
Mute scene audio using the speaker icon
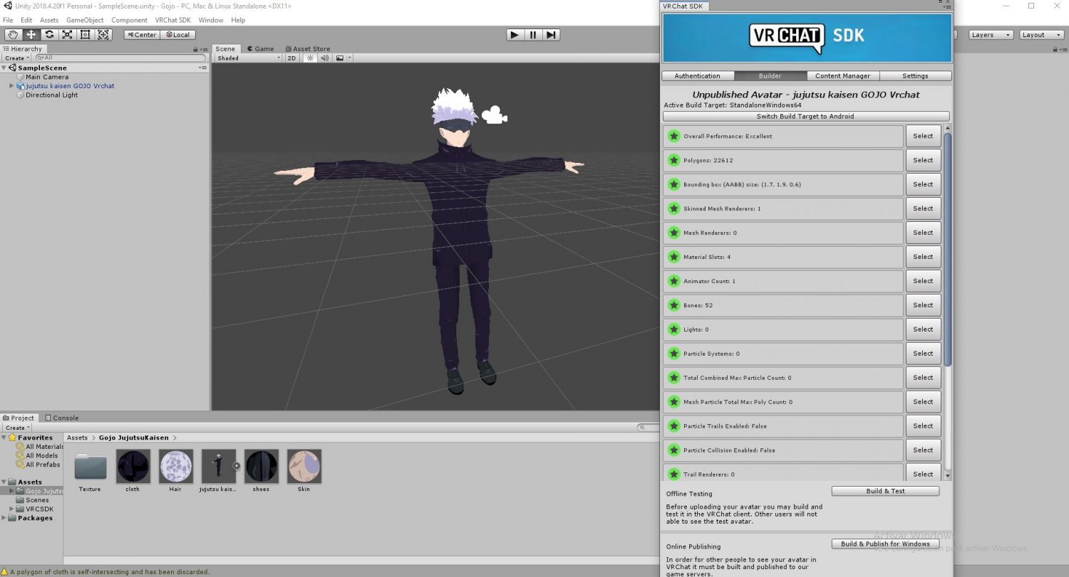point(324,58)
